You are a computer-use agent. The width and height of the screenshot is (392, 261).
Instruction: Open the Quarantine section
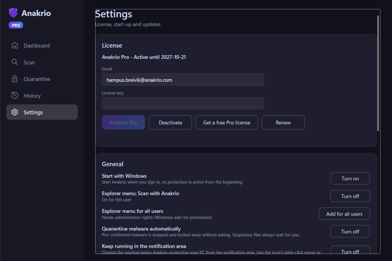(42, 79)
